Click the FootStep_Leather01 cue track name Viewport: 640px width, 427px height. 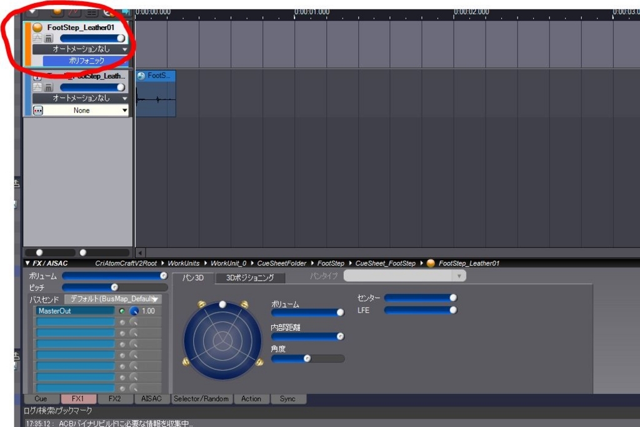(x=81, y=28)
